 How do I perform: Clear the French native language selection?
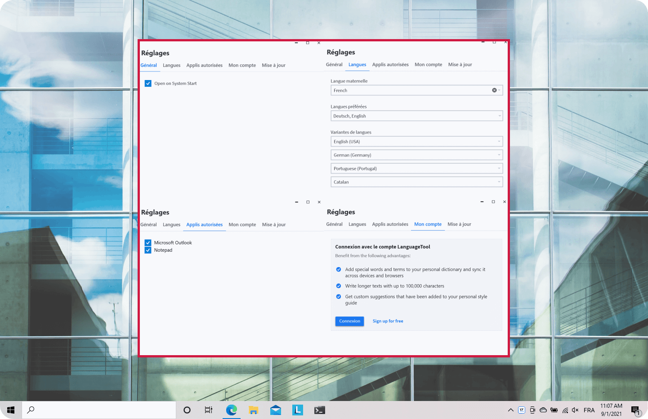[x=494, y=90]
